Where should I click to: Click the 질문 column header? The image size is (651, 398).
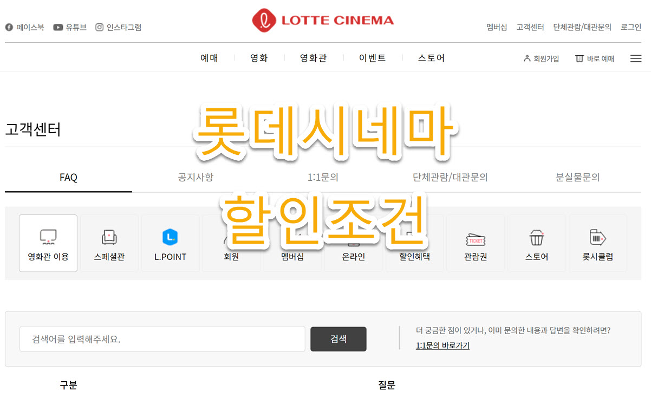(x=387, y=386)
